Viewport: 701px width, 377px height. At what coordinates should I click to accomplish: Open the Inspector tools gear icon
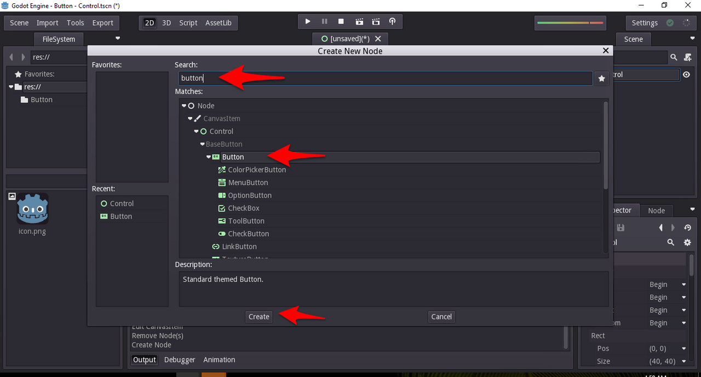[x=687, y=242]
